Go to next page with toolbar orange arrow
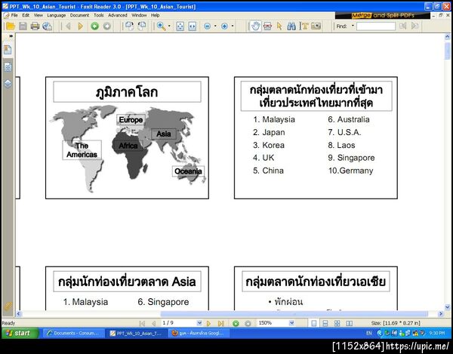 (80, 26)
